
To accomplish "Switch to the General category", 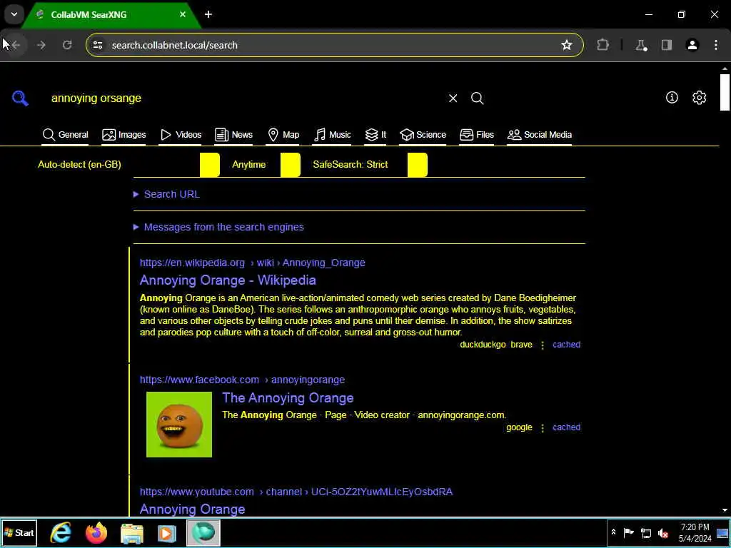I will pyautogui.click(x=65, y=135).
